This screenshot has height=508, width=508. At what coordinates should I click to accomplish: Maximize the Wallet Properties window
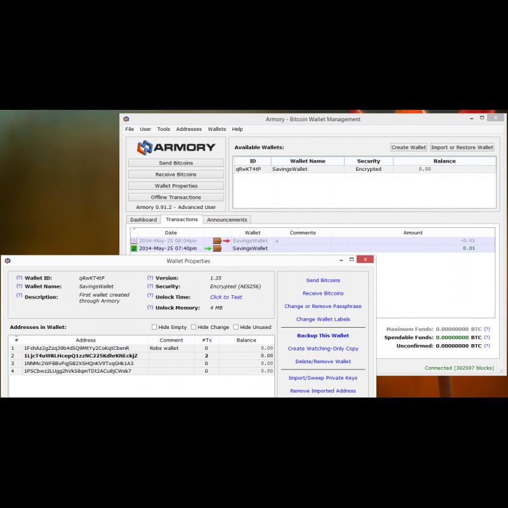click(352, 260)
